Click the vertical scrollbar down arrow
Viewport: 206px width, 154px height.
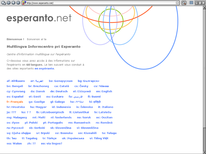204,152
